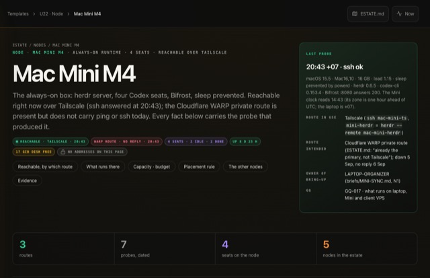Click the Reachable Tailscale 20:43 badge

point(50,141)
